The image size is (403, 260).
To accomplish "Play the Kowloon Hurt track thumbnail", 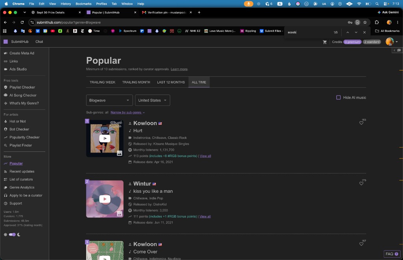I will pyautogui.click(x=105, y=138).
